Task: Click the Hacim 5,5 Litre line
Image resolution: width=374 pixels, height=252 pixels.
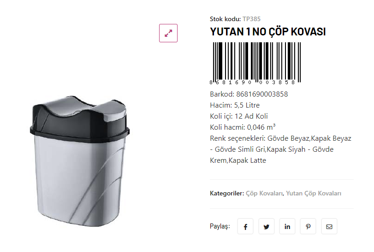Action: click(x=235, y=105)
